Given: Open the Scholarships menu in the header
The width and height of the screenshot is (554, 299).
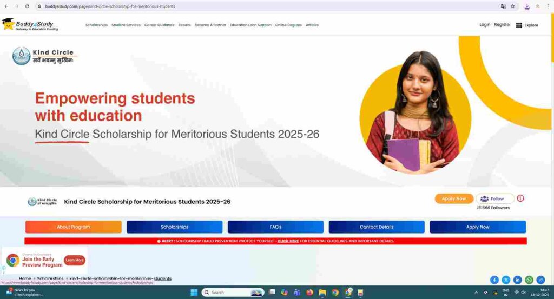Looking at the screenshot, I should 96,25.
